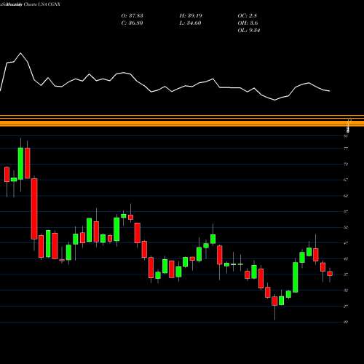The height and width of the screenshot is (364, 364).
Task: Click the chart title containing 'USA CGNX'
Action: tap(31, 4)
